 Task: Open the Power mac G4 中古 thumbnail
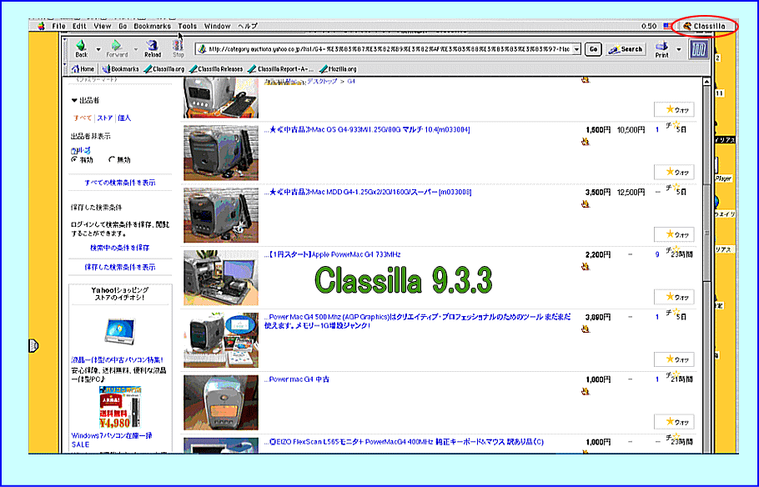tap(221, 402)
